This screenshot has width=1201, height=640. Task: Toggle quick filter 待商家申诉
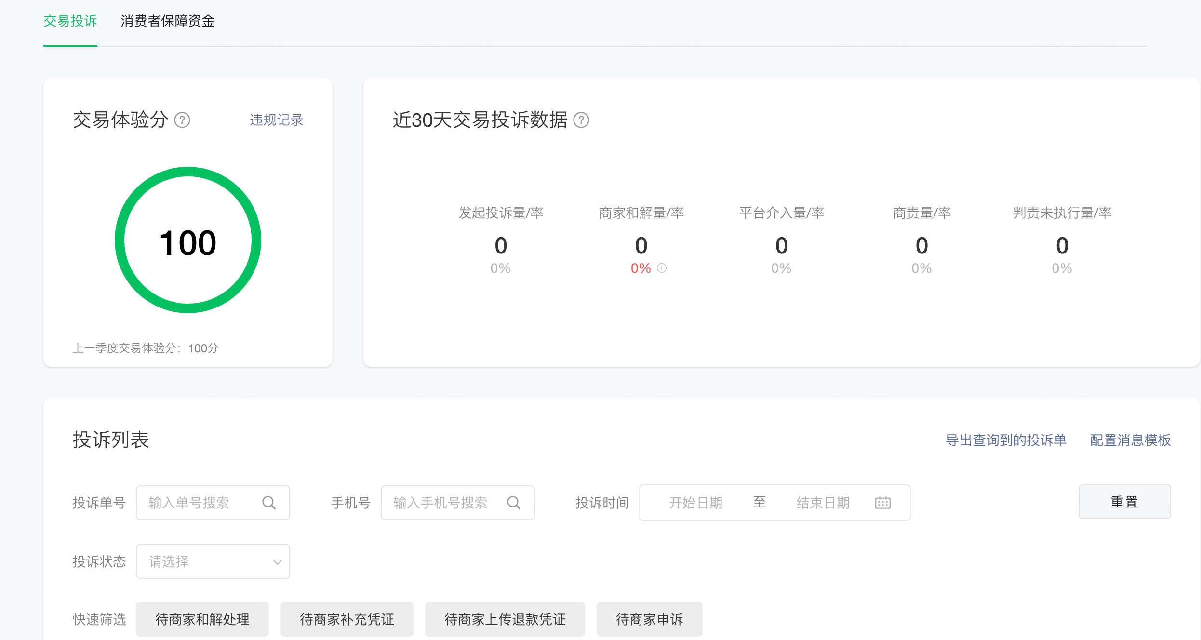coord(649,619)
